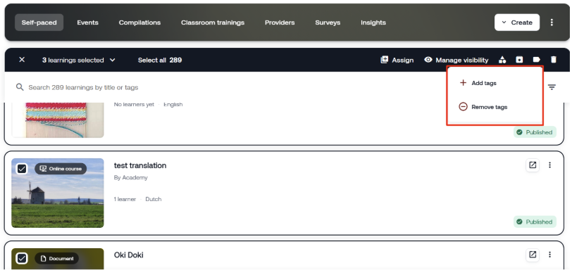Open Oki Doki external link icon

[533, 255]
